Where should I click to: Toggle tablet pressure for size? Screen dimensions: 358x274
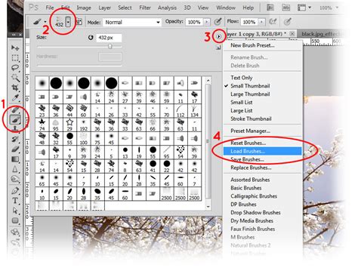point(288,22)
